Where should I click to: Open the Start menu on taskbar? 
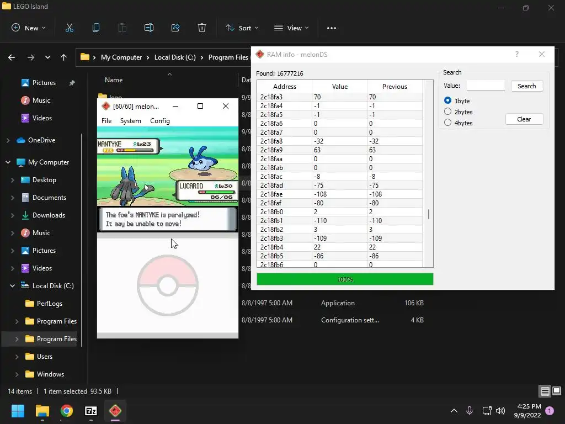pyautogui.click(x=18, y=411)
